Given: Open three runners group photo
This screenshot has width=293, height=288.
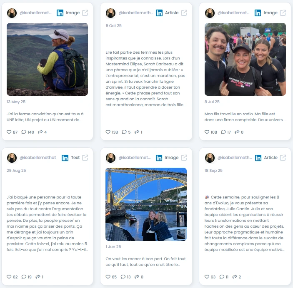Looking at the screenshot, I should pos(245,59).
